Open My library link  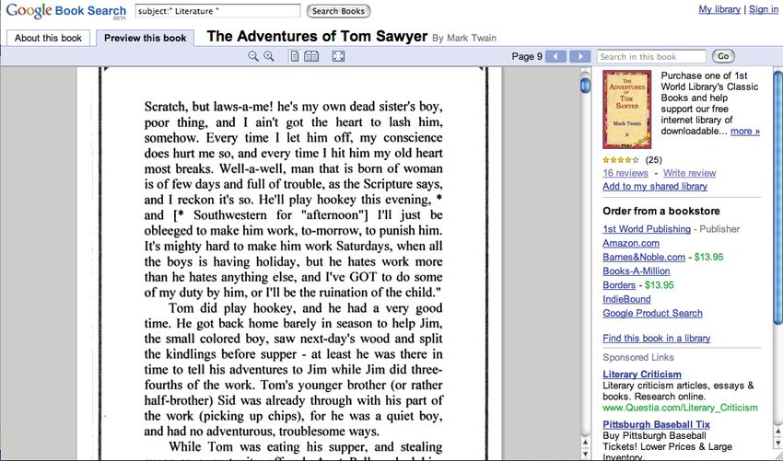(x=719, y=9)
